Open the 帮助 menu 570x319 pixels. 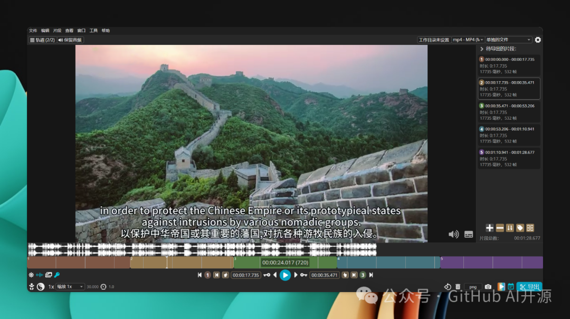coord(106,31)
